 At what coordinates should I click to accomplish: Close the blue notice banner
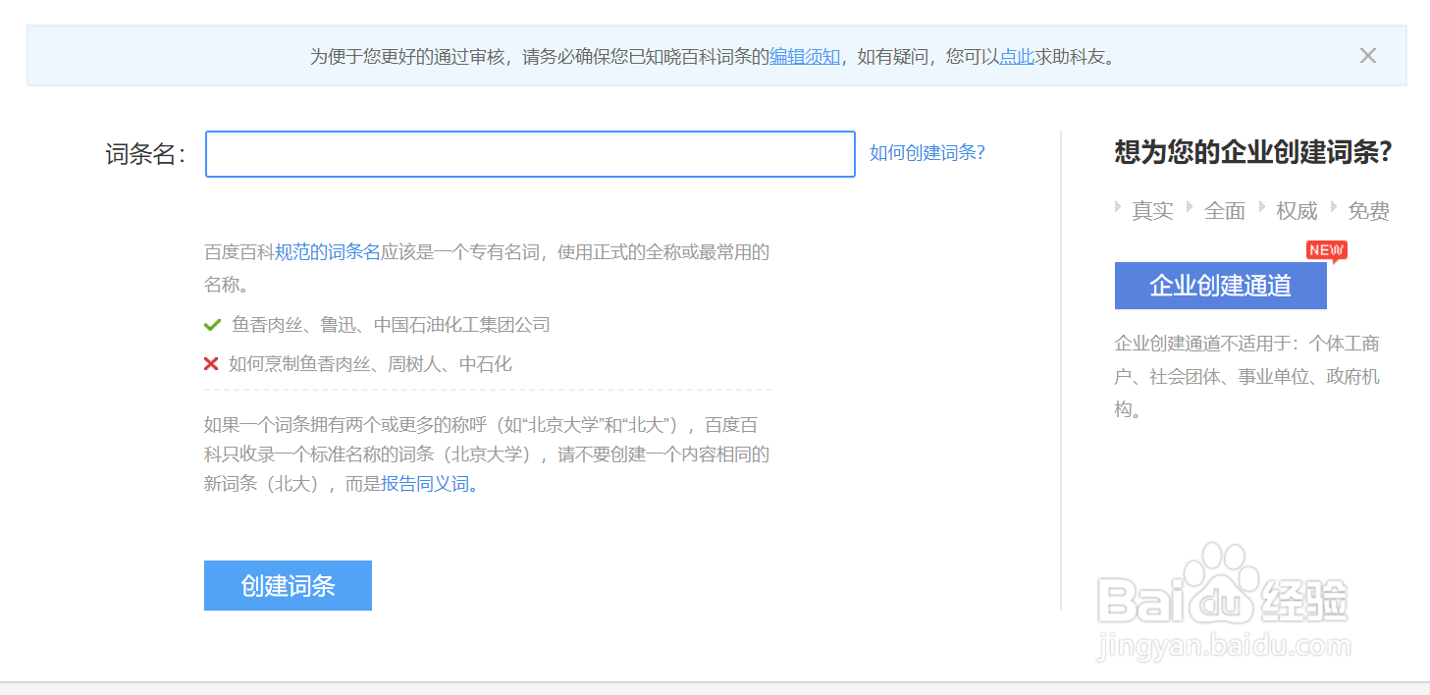tap(1367, 56)
